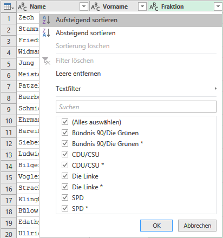Screen dimensions: 223x238
Task: Click the Filter löschen funnel icon
Action: 46,61
